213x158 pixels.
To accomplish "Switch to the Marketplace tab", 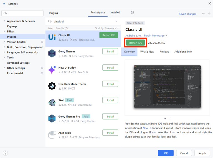I will [98, 12].
